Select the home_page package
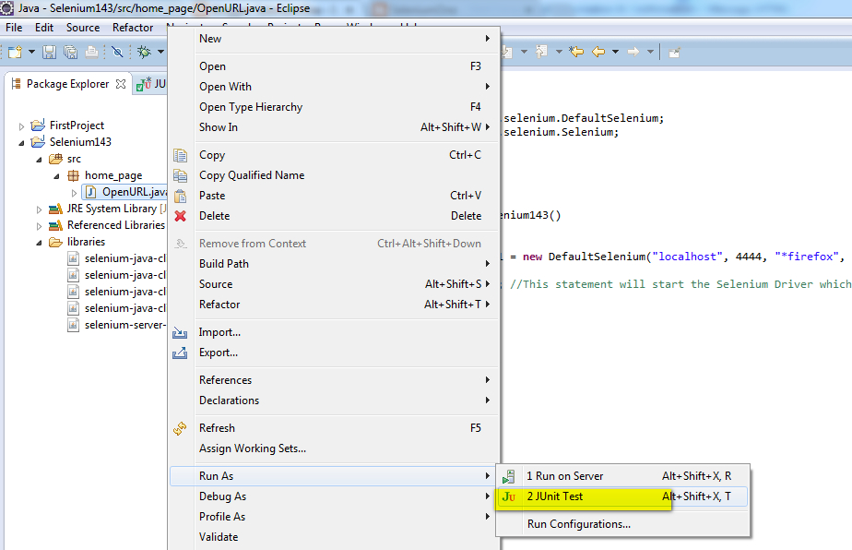 coord(105,175)
